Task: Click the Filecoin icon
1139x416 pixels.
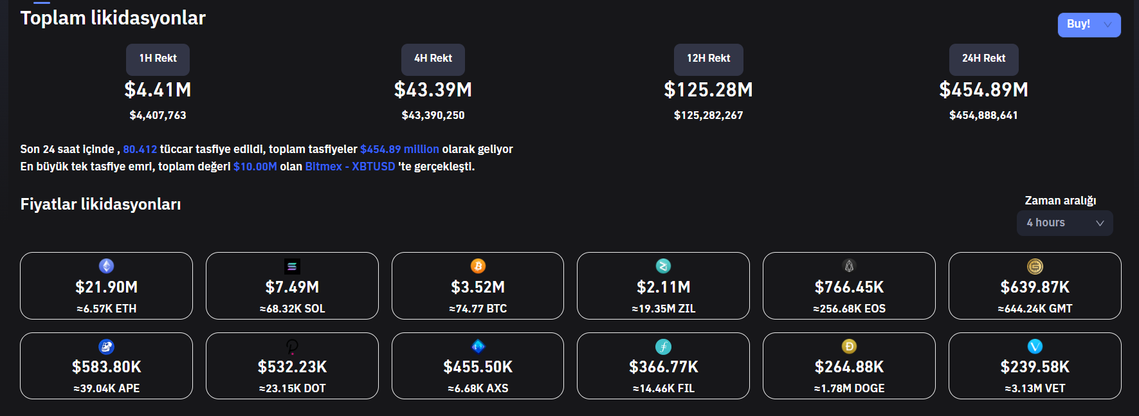Action: coord(663,347)
